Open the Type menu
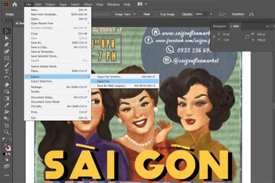275x183 pixels. pyautogui.click(x=63, y=4)
